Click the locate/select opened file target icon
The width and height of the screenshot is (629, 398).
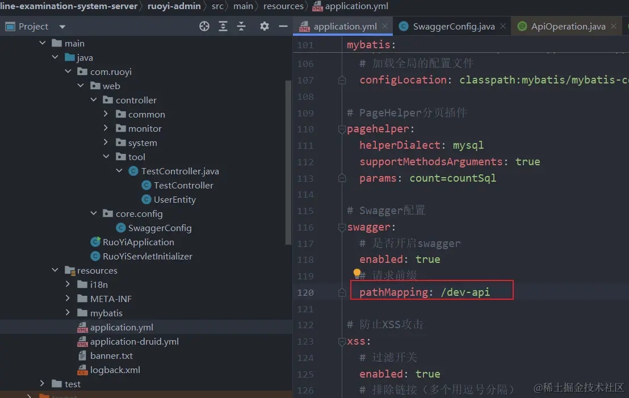(204, 27)
